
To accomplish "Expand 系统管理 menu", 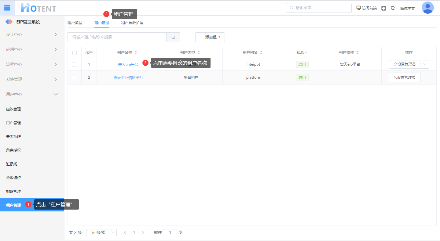I will (32, 79).
